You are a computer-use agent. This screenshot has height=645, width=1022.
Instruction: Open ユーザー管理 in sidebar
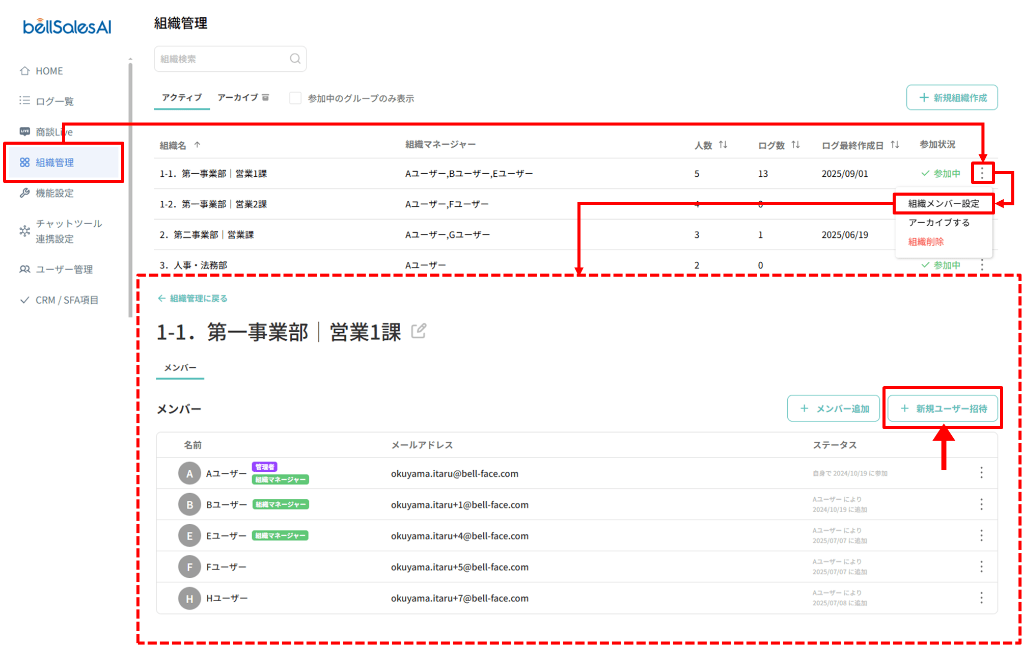click(64, 269)
